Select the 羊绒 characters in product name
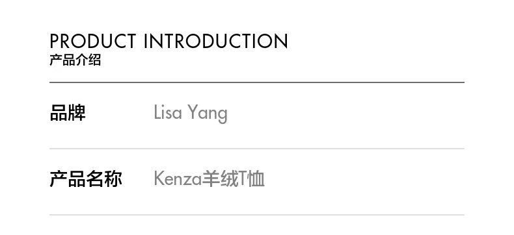 click(x=221, y=179)
